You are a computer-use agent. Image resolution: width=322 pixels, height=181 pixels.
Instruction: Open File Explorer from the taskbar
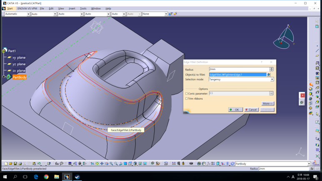pyautogui.click(x=57, y=177)
